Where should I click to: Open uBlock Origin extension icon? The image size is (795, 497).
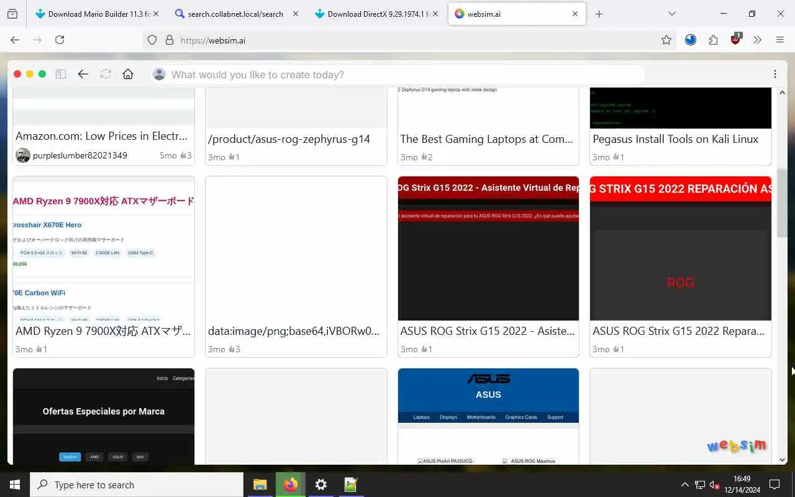pyautogui.click(x=736, y=39)
